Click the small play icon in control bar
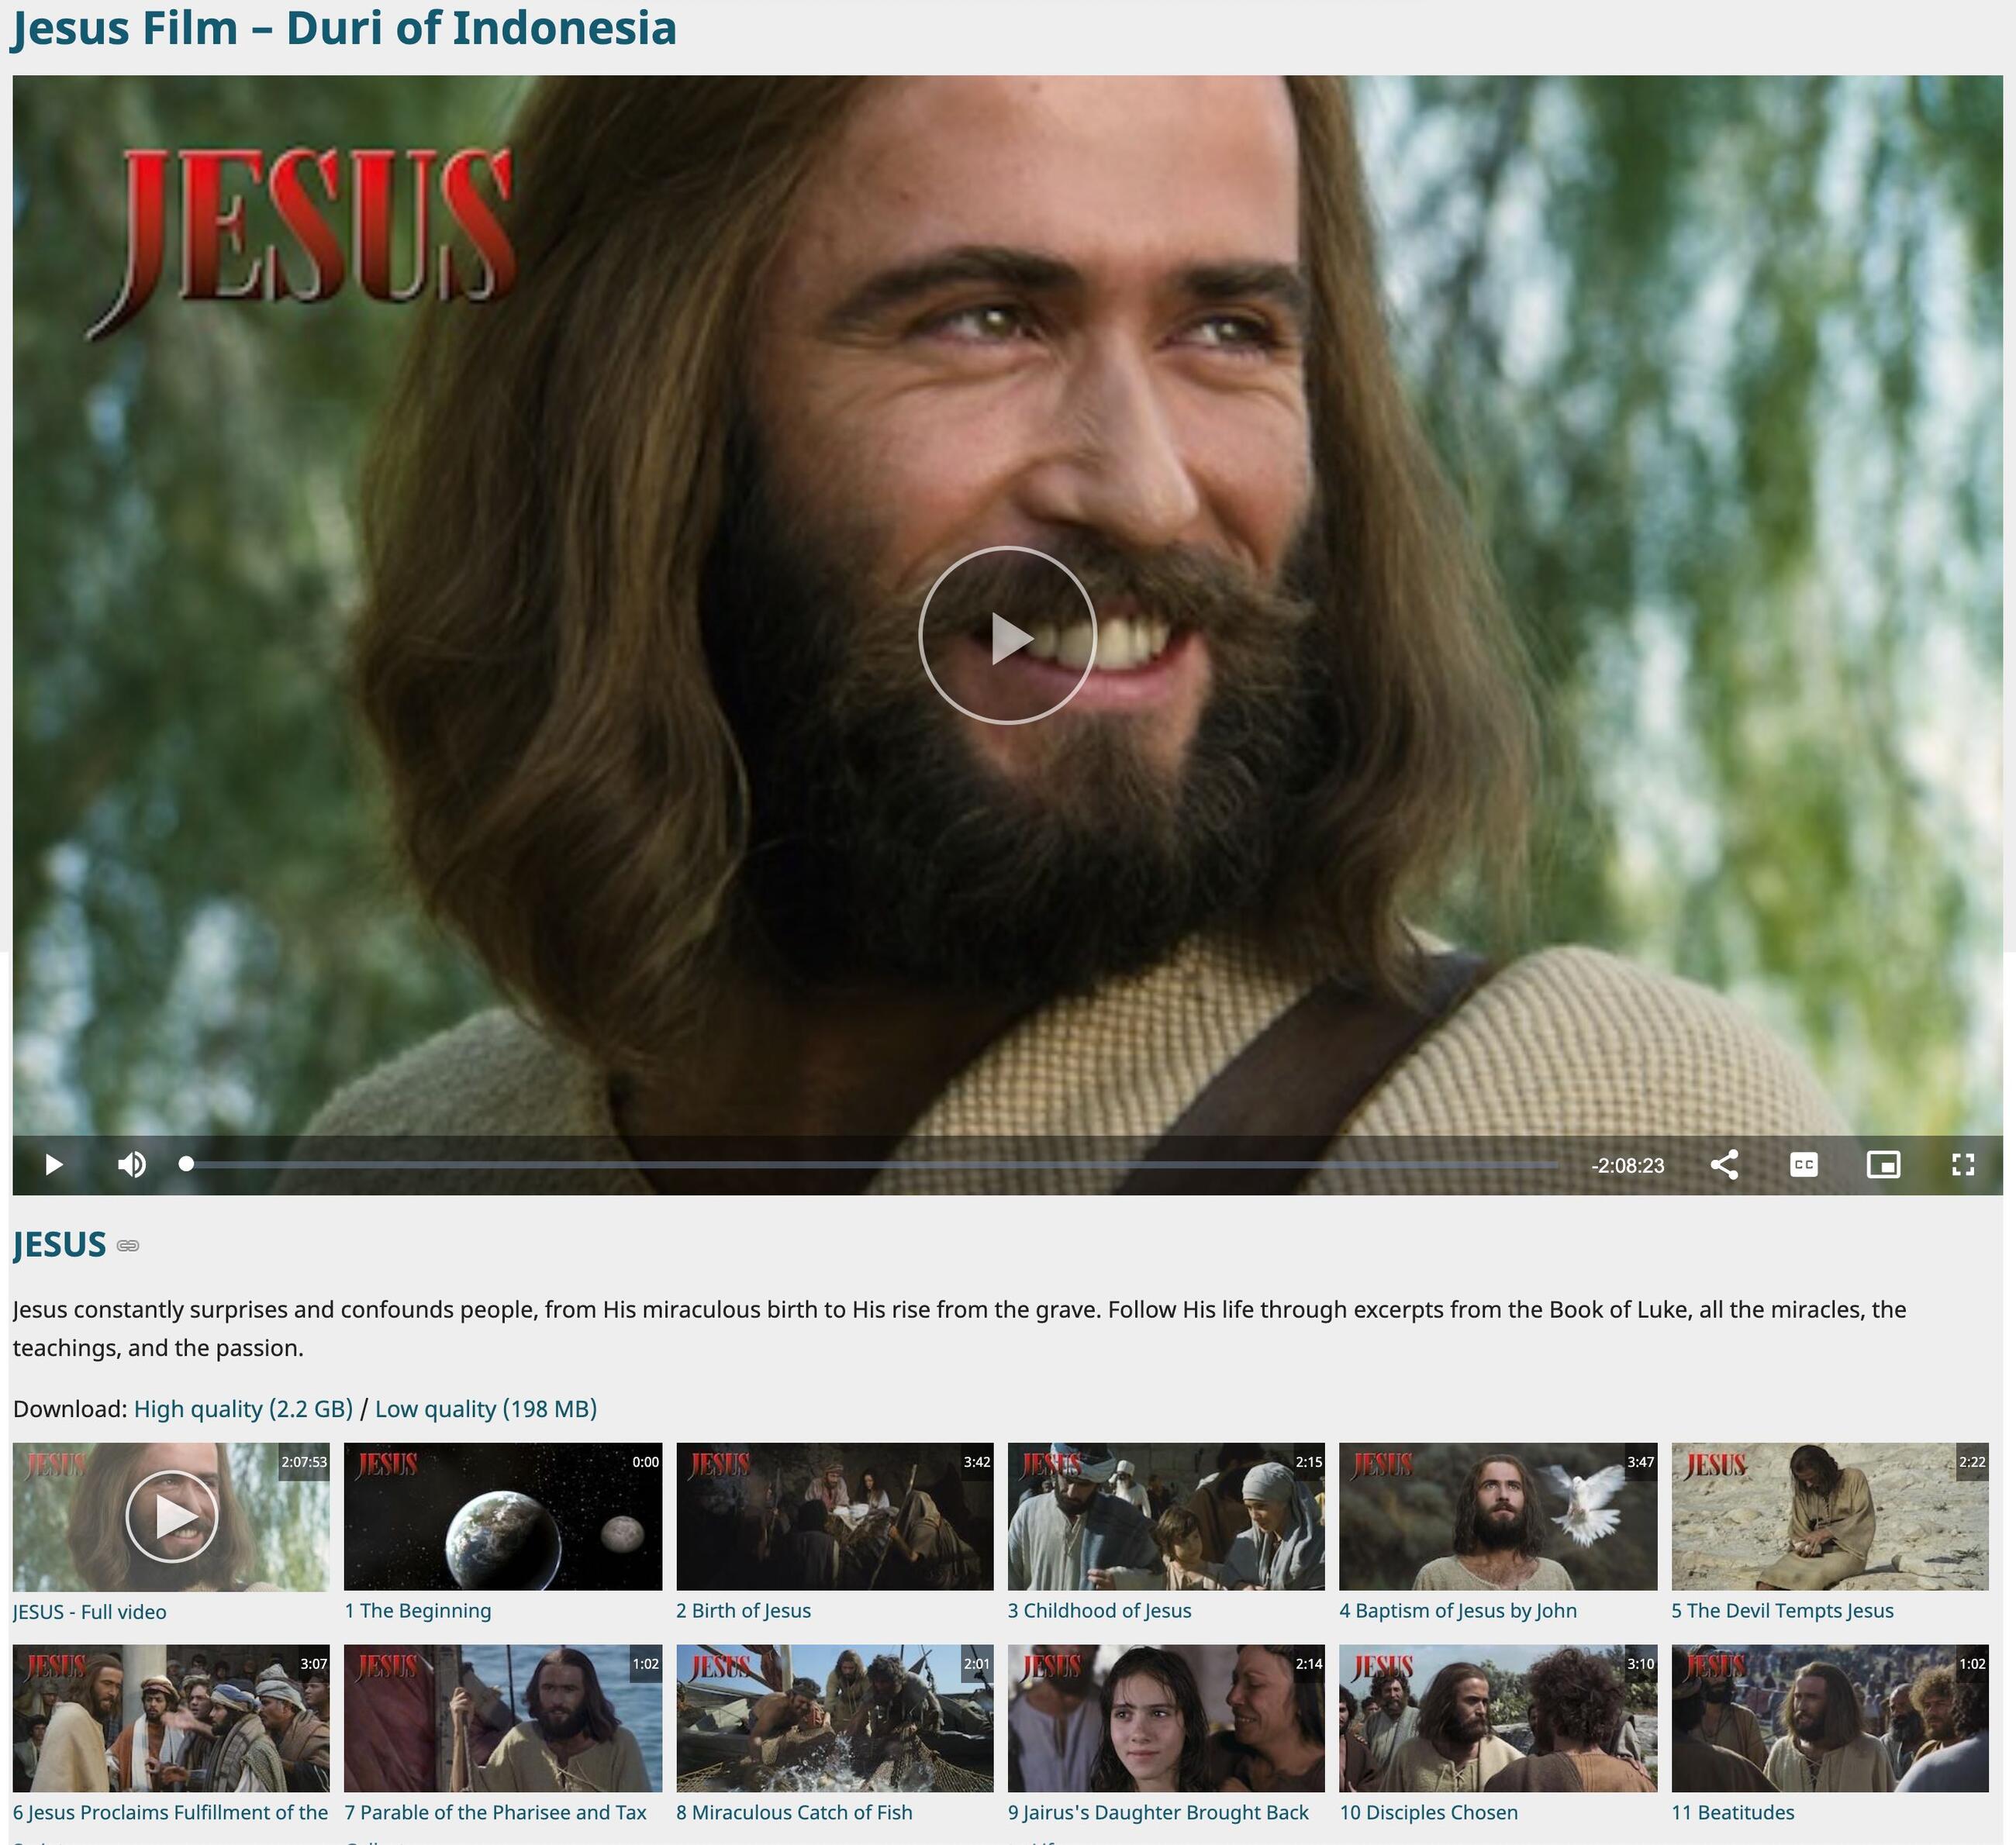 (x=54, y=1165)
